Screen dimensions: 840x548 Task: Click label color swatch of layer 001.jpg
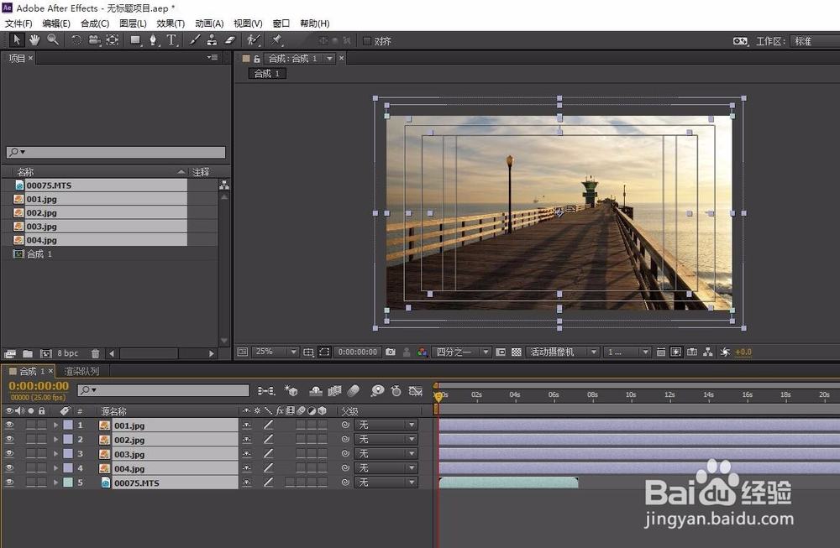pyautogui.click(x=68, y=425)
